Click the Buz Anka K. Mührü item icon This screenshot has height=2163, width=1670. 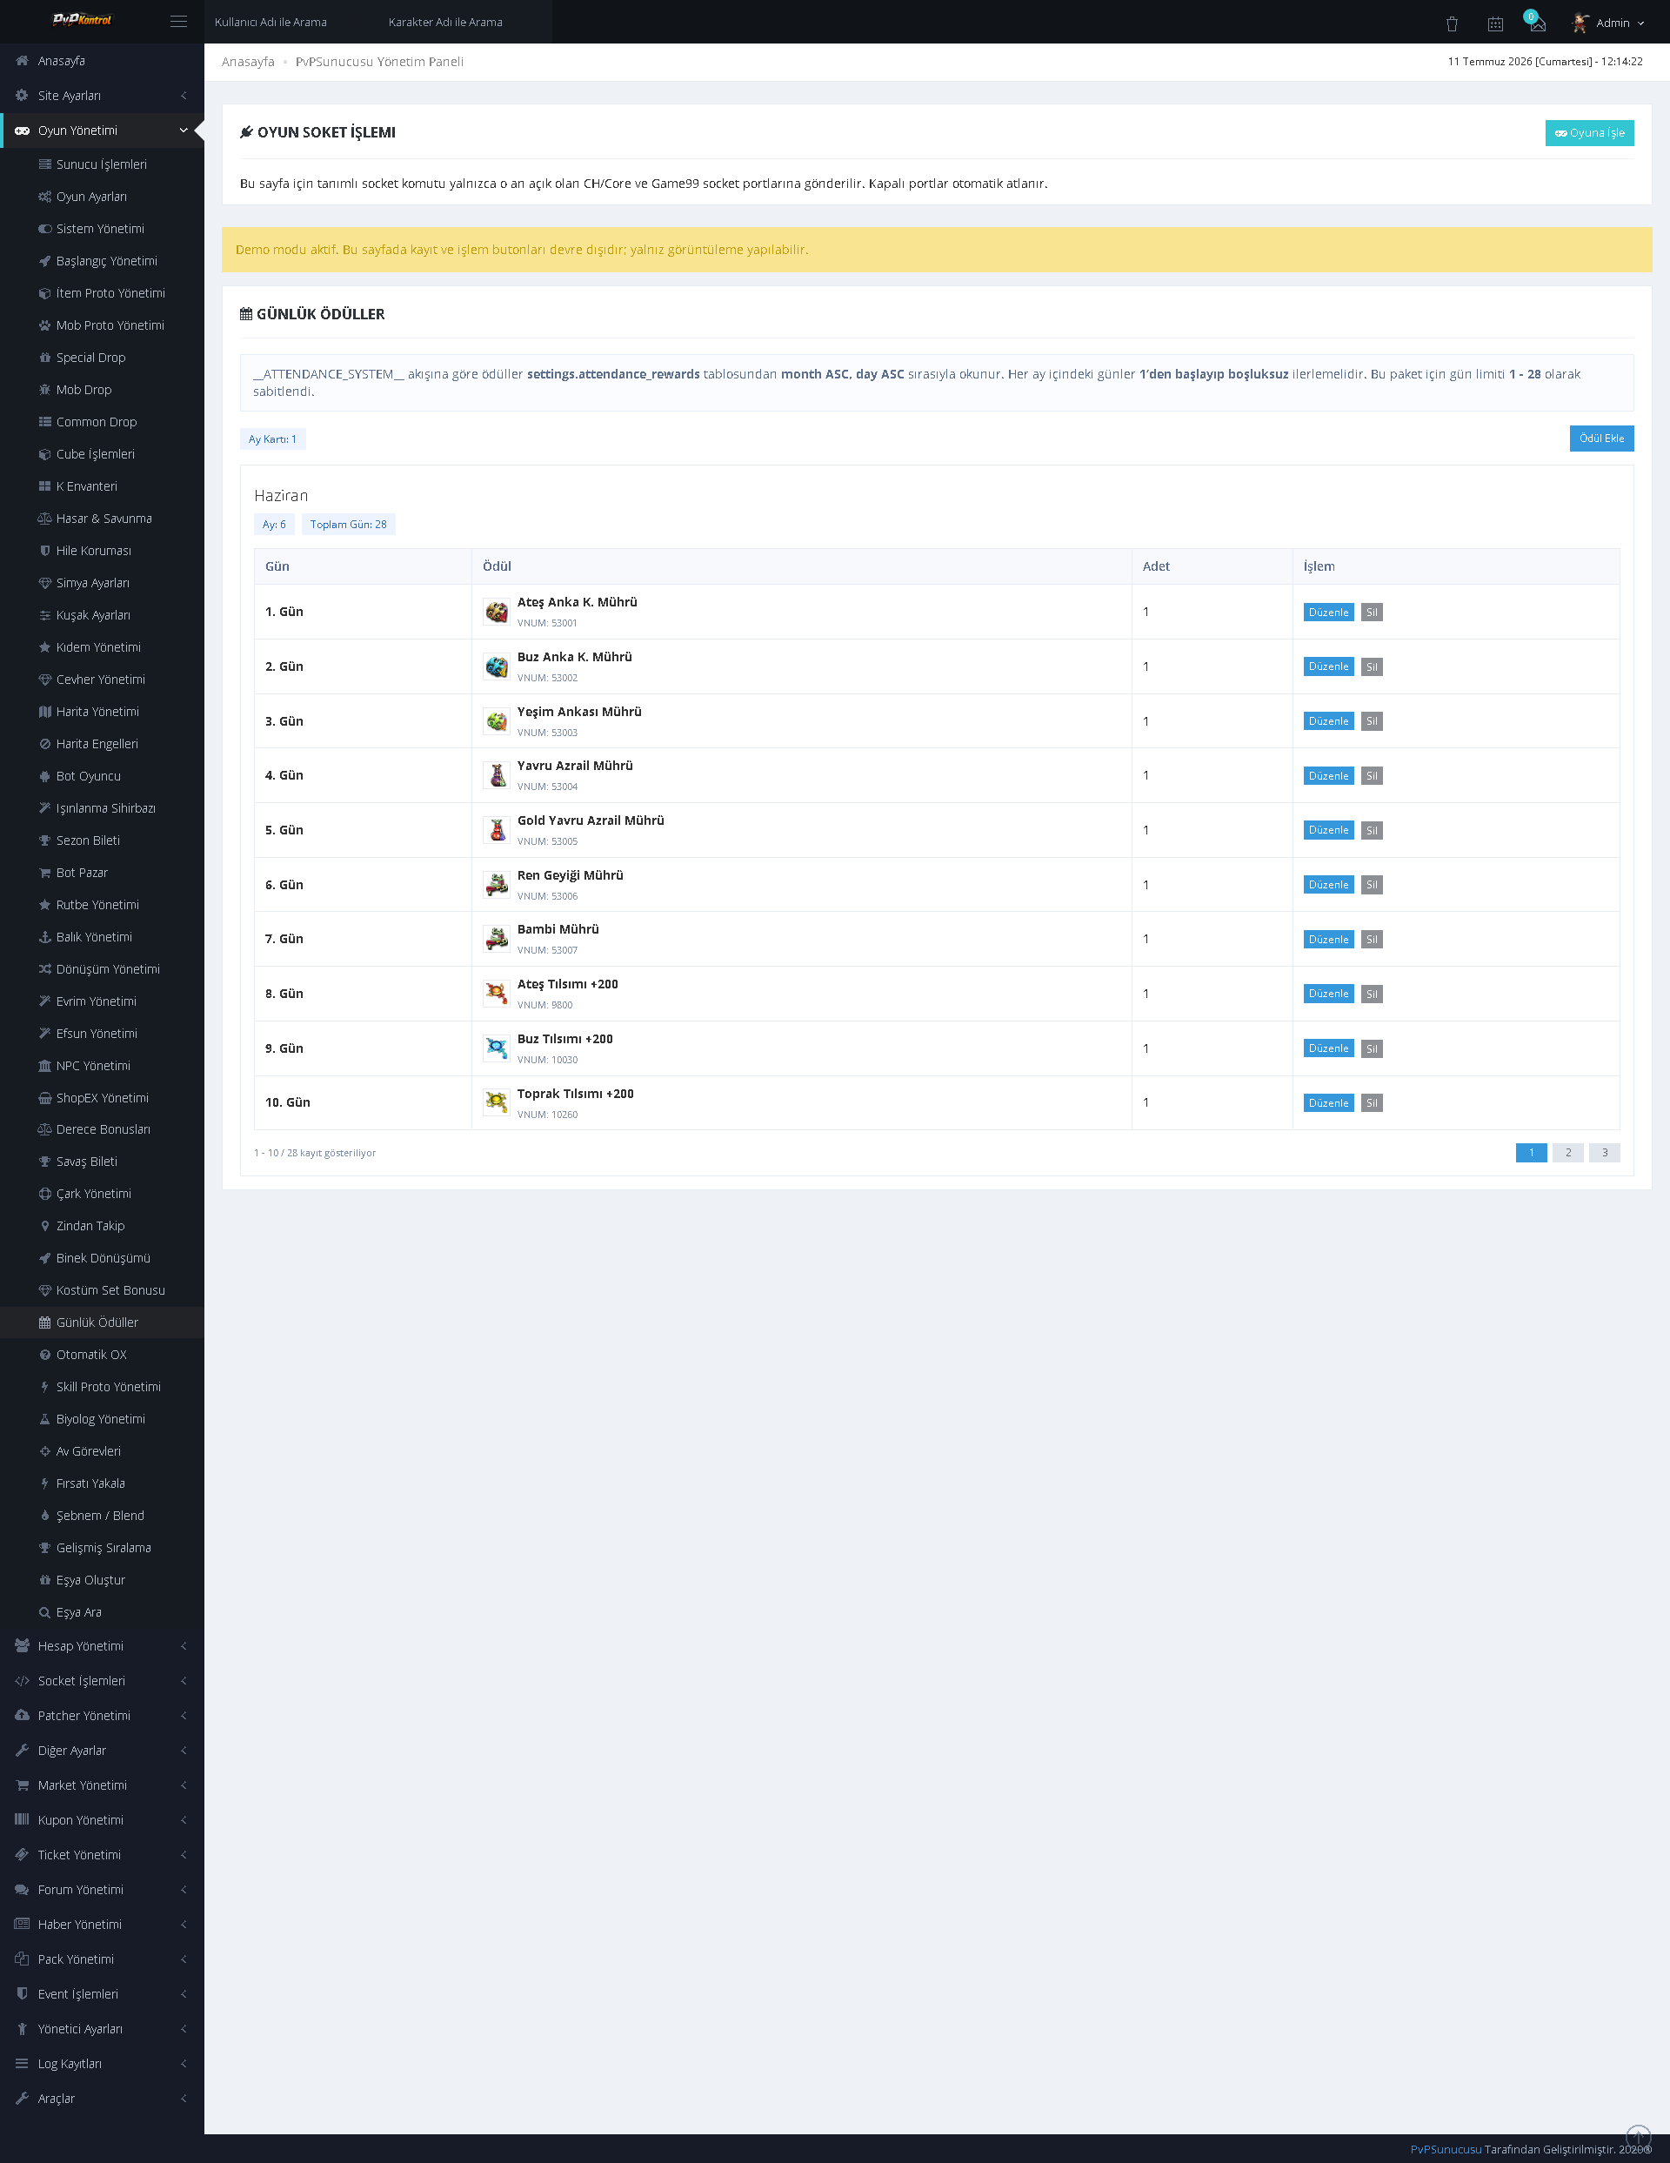[497, 666]
